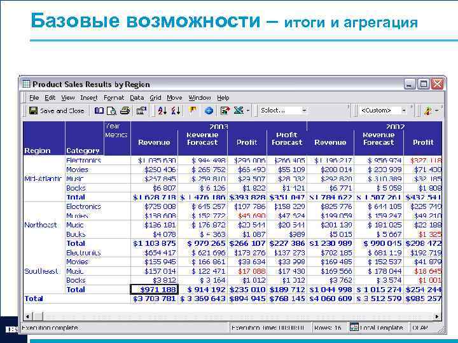Open the Grid menu
This screenshot has height=343, width=458.
[155, 98]
